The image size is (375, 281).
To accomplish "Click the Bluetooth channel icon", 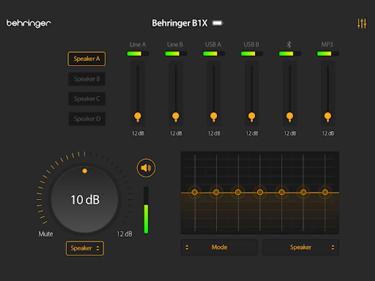I will tap(290, 44).
